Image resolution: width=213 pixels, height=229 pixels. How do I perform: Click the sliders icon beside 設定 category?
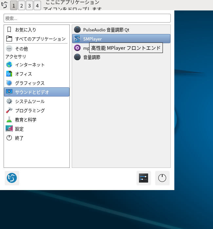tap(9, 129)
